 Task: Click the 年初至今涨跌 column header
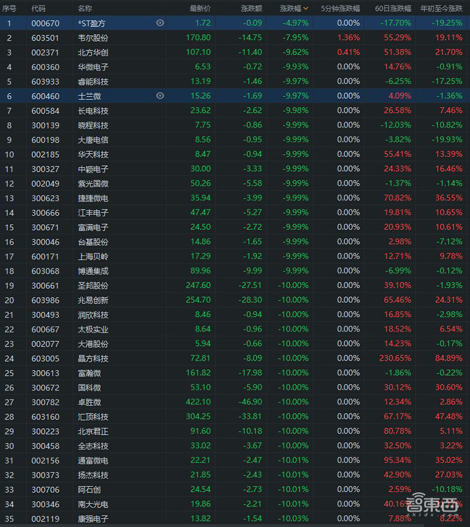441,9
